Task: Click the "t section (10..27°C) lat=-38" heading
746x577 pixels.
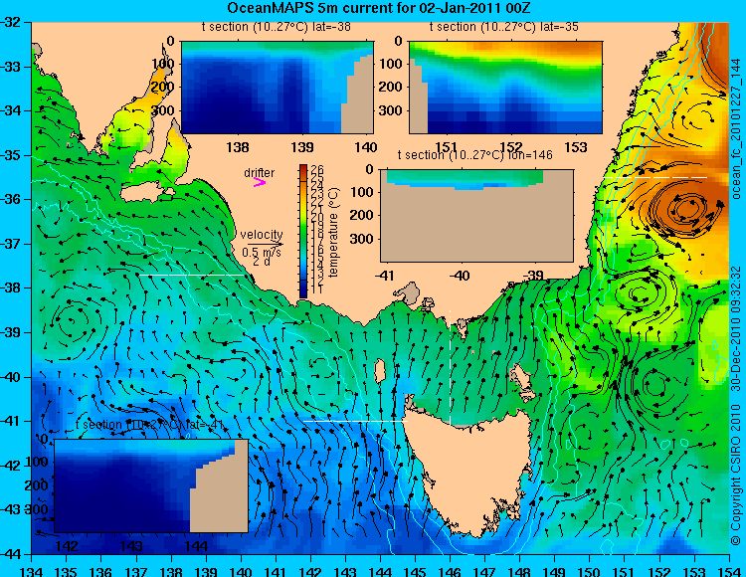Action: pos(276,27)
